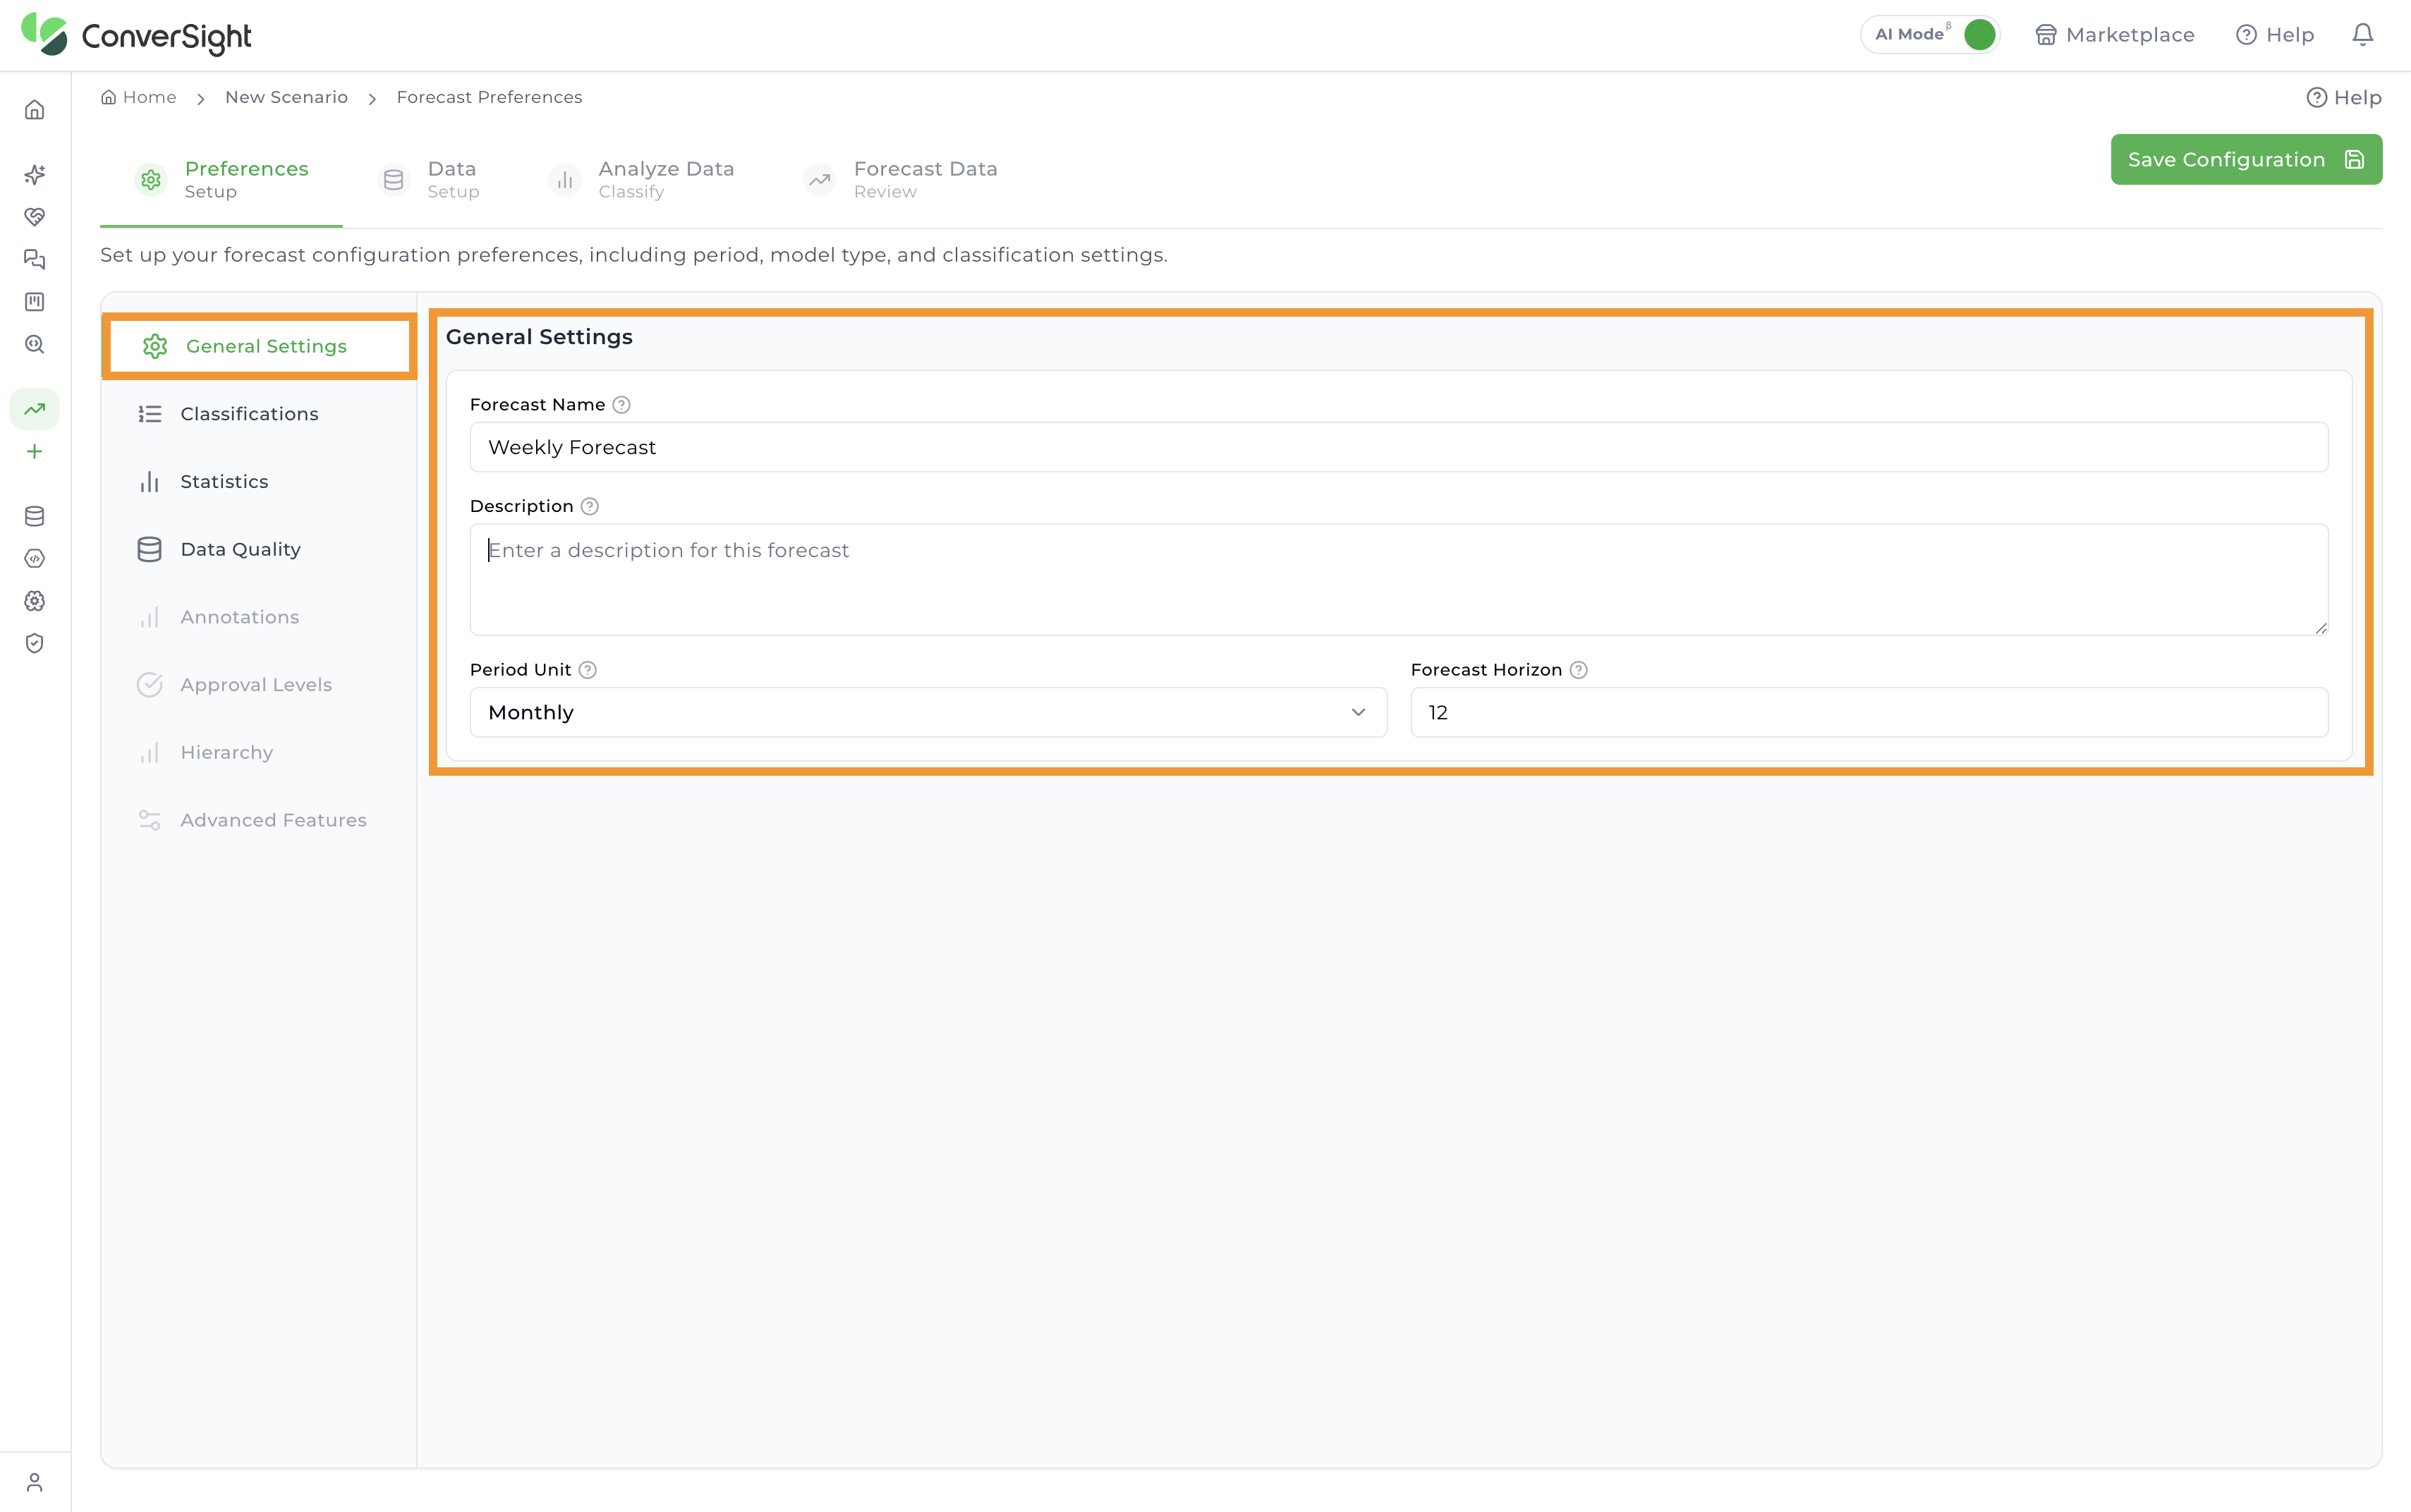Open Approval Levels in the side menu
Image resolution: width=2411 pixels, height=1512 pixels.
[260, 685]
